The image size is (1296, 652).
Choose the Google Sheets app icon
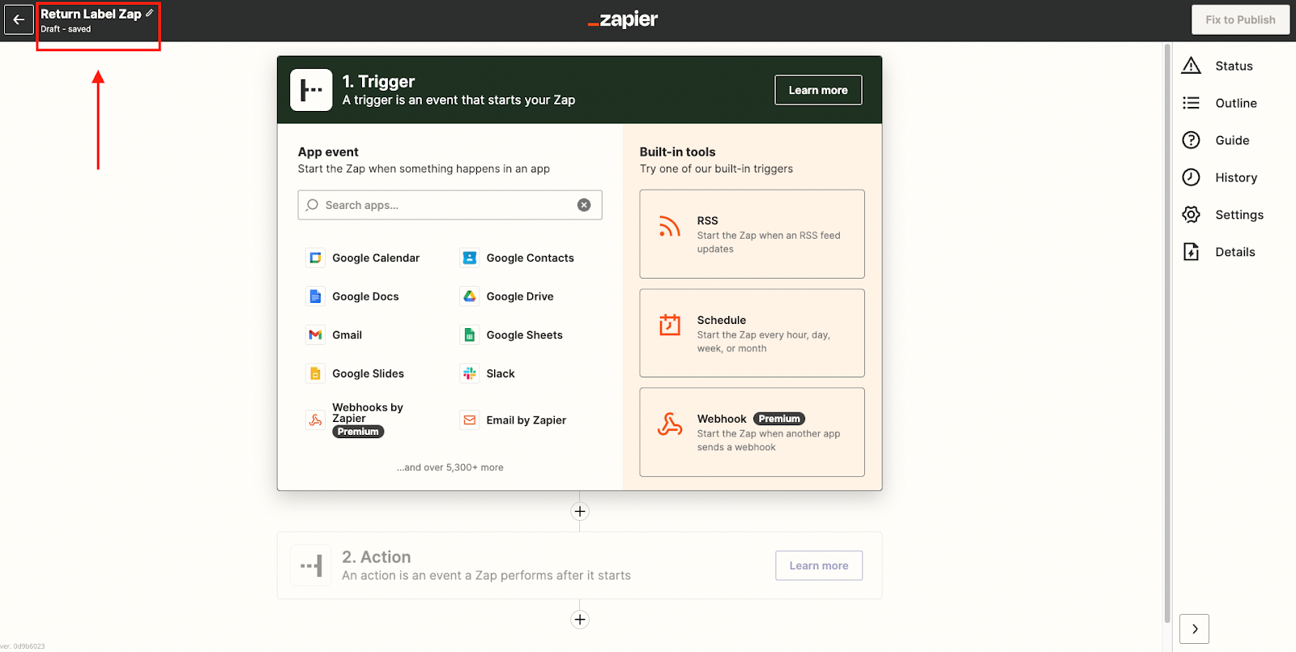(x=469, y=335)
